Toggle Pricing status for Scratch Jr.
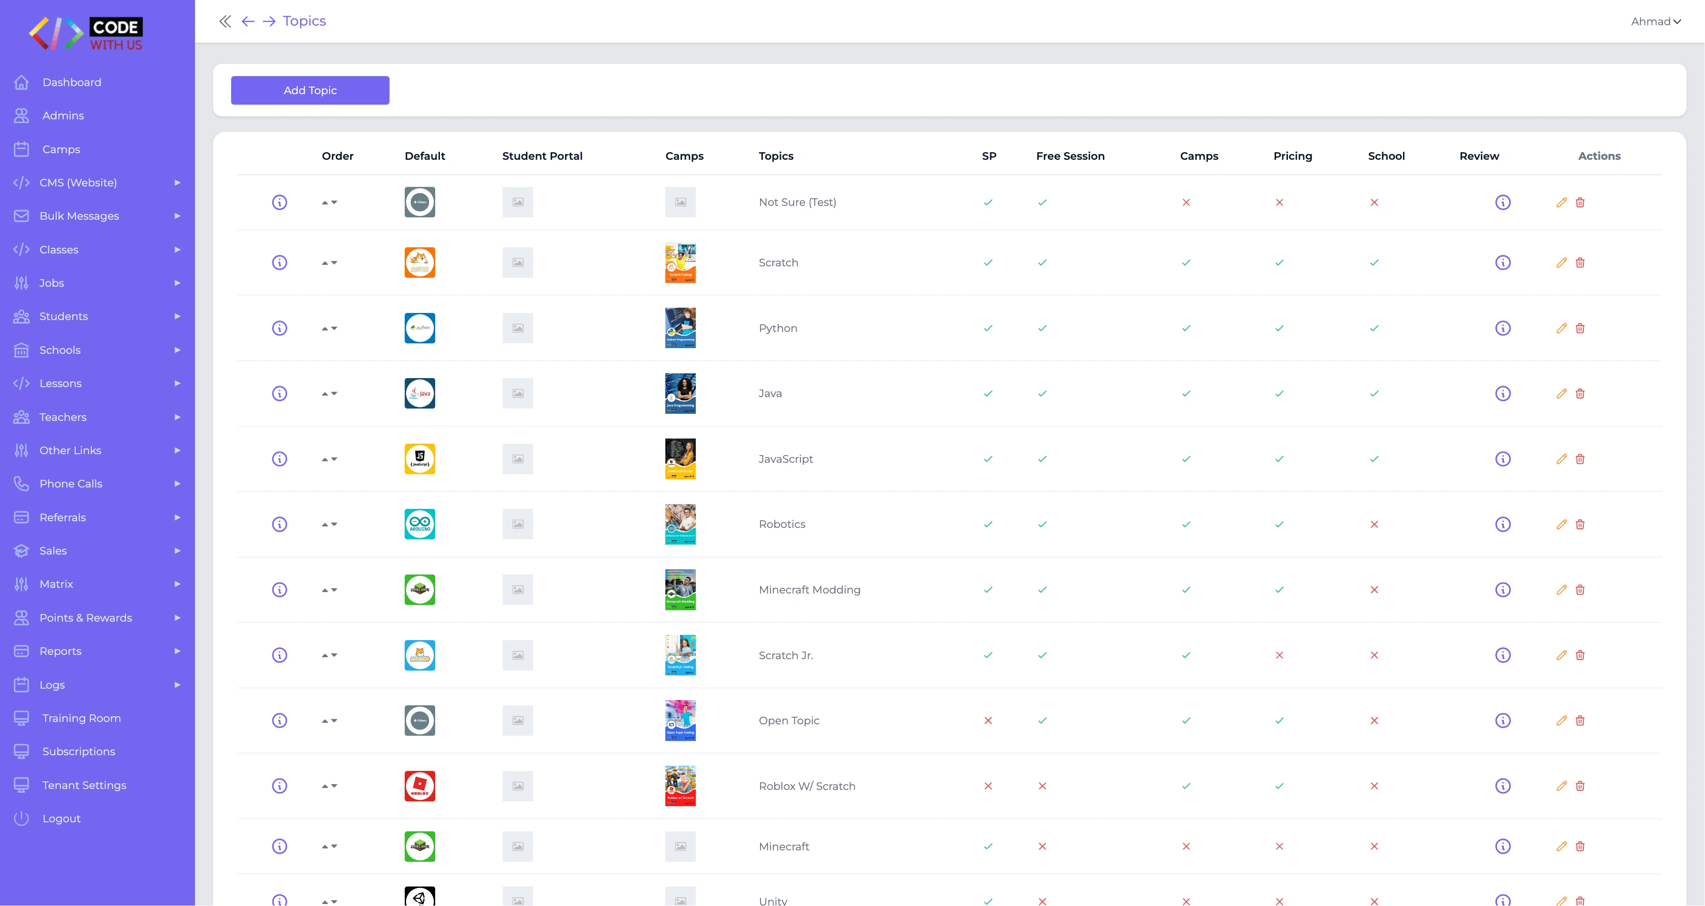Screen dimensions: 1705x906 [1279, 655]
